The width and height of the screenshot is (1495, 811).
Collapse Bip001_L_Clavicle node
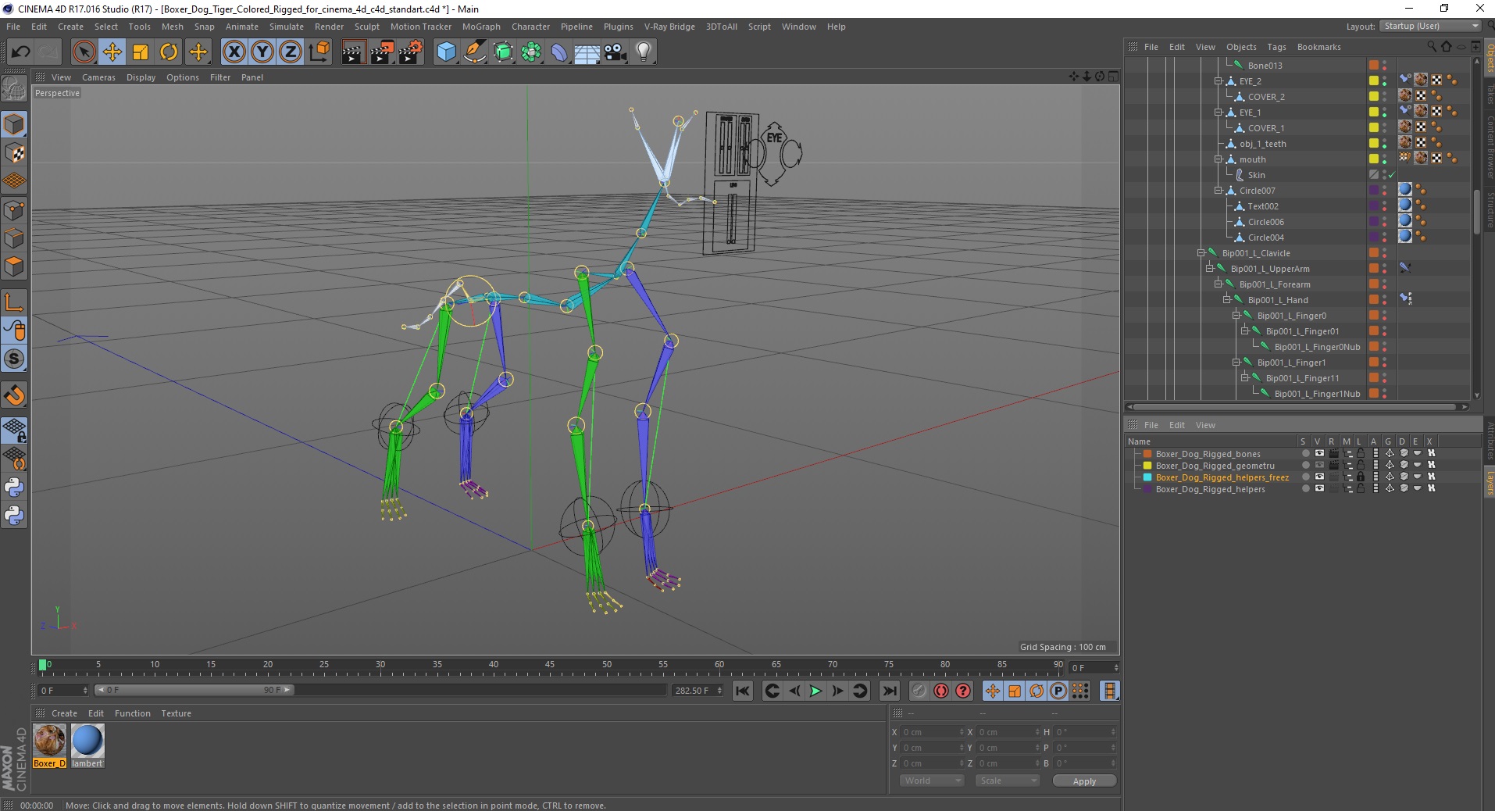tap(1201, 253)
